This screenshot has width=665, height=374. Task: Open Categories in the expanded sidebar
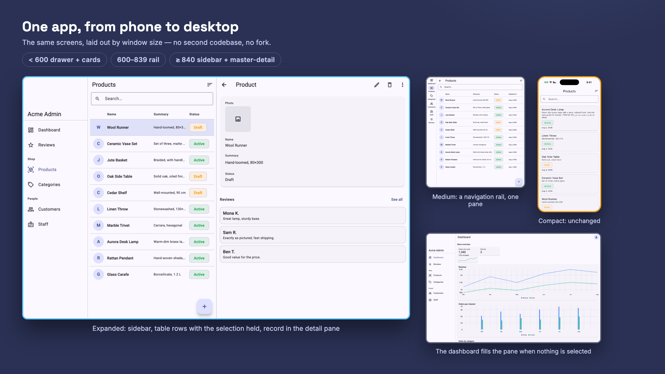[55, 185]
